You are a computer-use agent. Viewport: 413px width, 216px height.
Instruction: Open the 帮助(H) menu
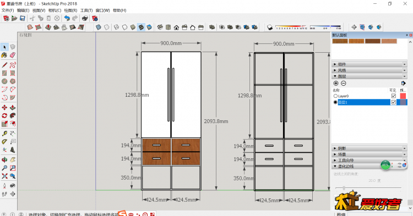119,10
